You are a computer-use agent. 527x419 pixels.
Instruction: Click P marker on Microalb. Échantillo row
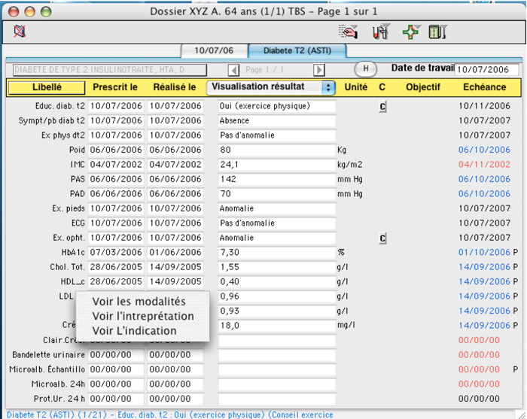click(x=515, y=369)
